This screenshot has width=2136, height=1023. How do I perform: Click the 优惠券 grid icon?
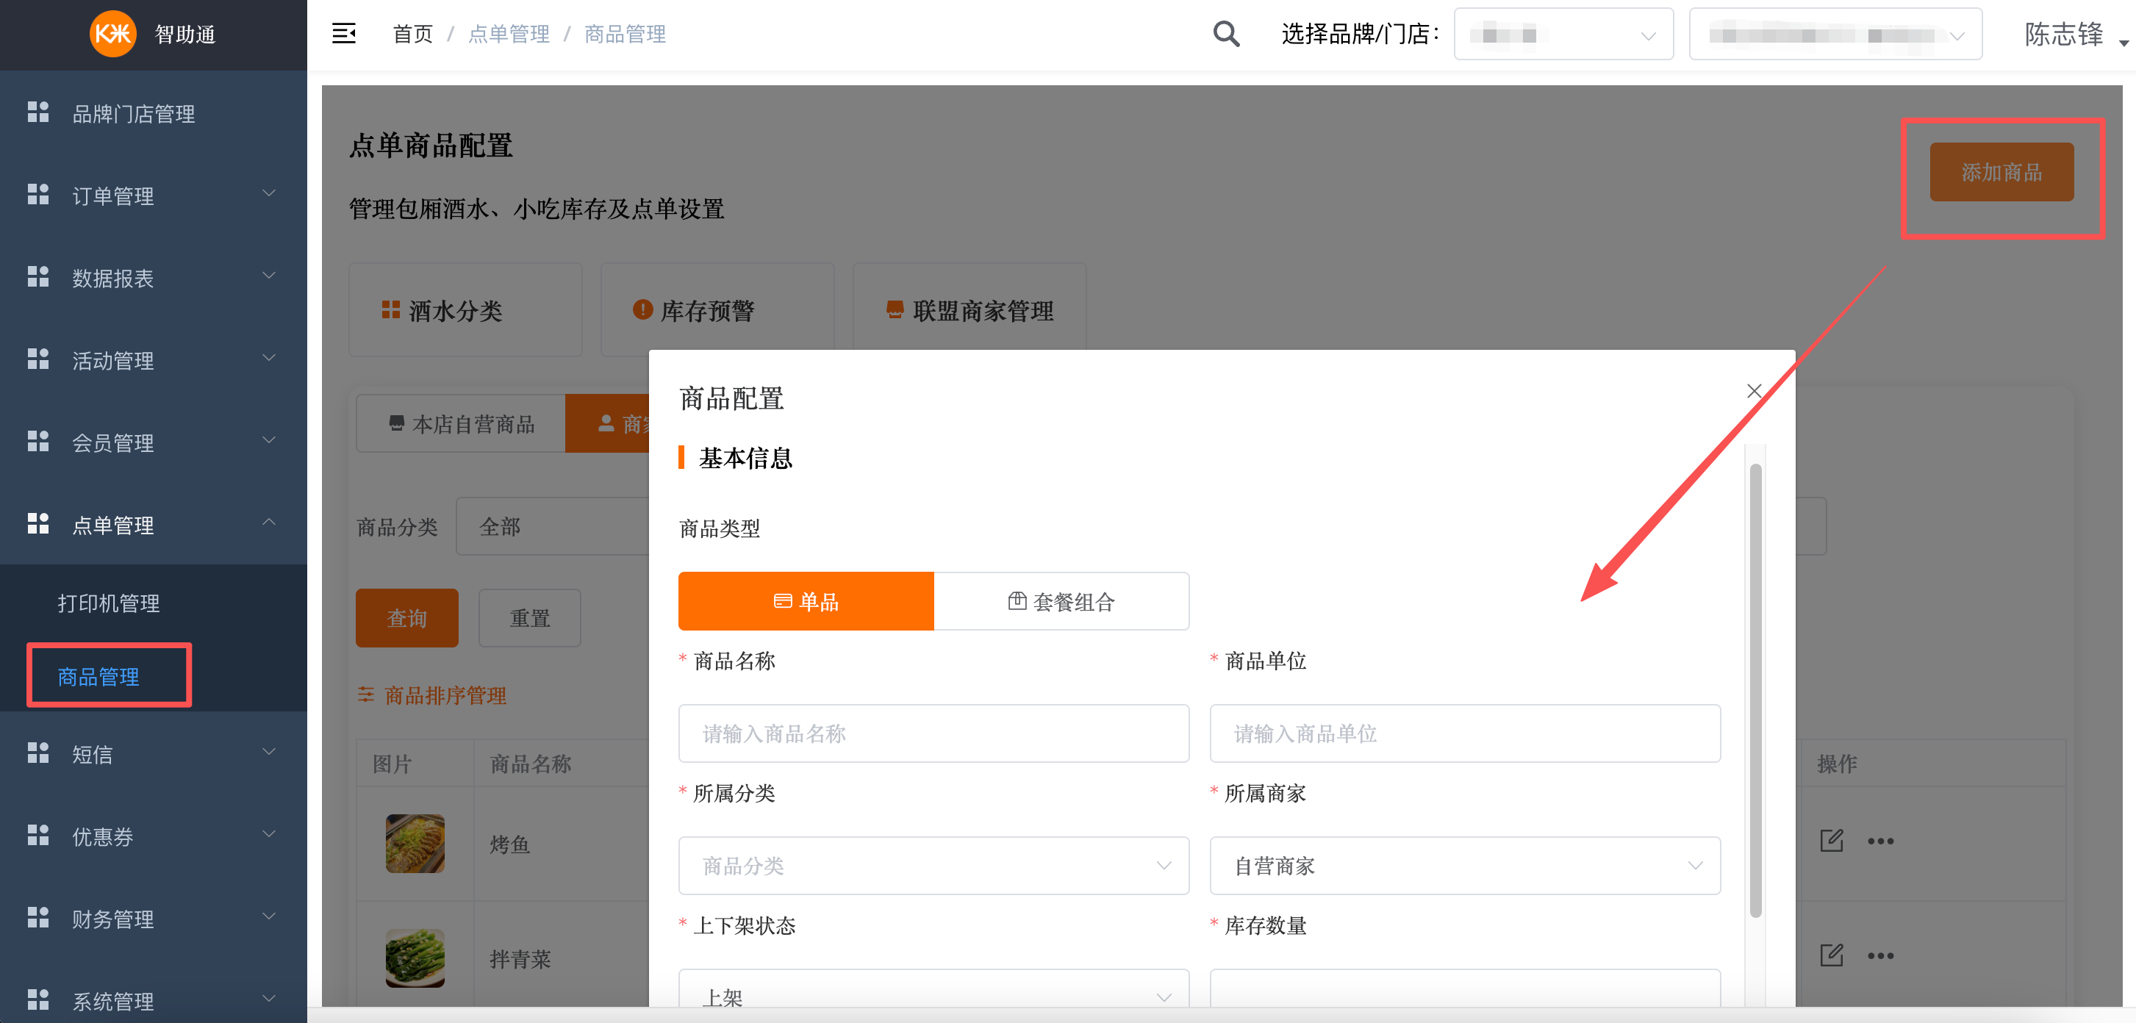pos(38,836)
